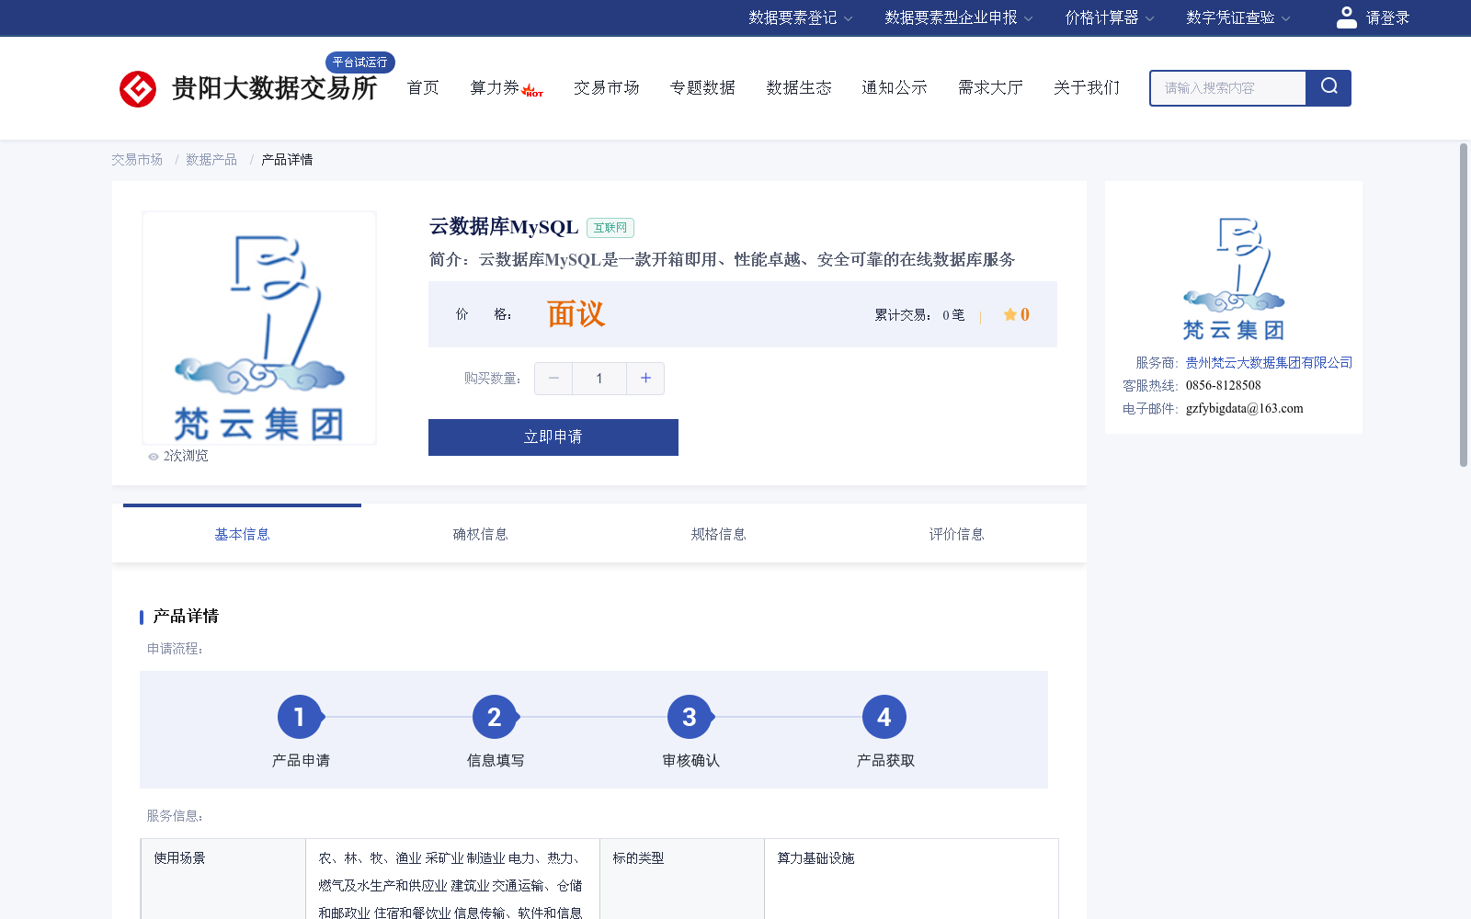Click the step 3 审核确认 circle
Image resolution: width=1471 pixels, height=919 pixels.
click(690, 717)
